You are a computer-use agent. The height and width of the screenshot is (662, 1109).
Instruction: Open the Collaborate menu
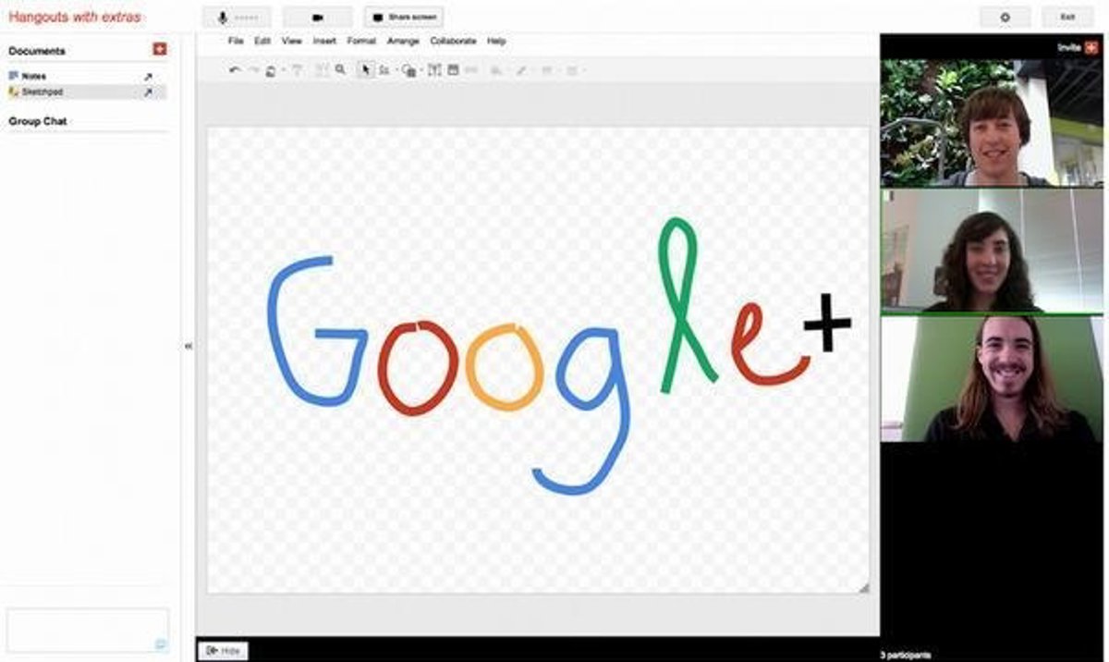coord(453,42)
